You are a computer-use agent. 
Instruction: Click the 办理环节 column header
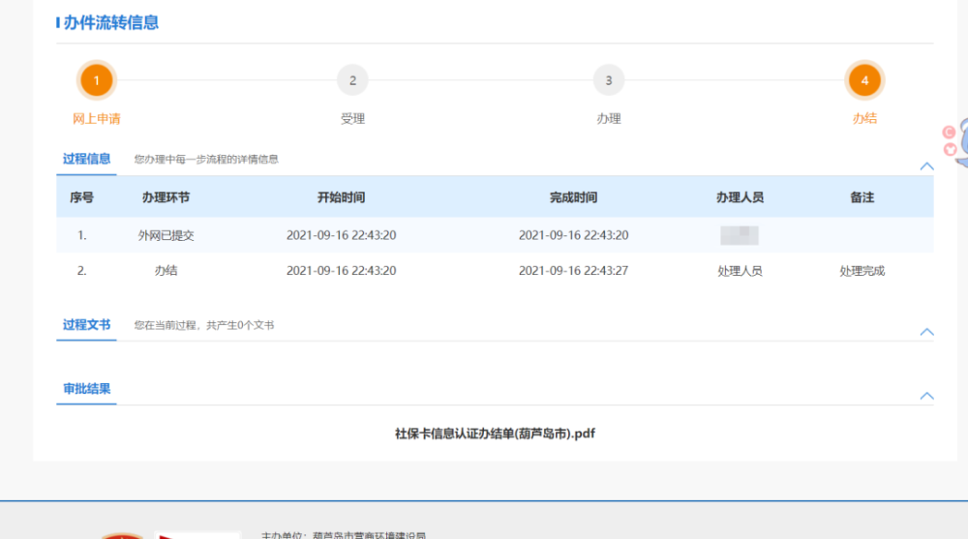pyautogui.click(x=166, y=197)
